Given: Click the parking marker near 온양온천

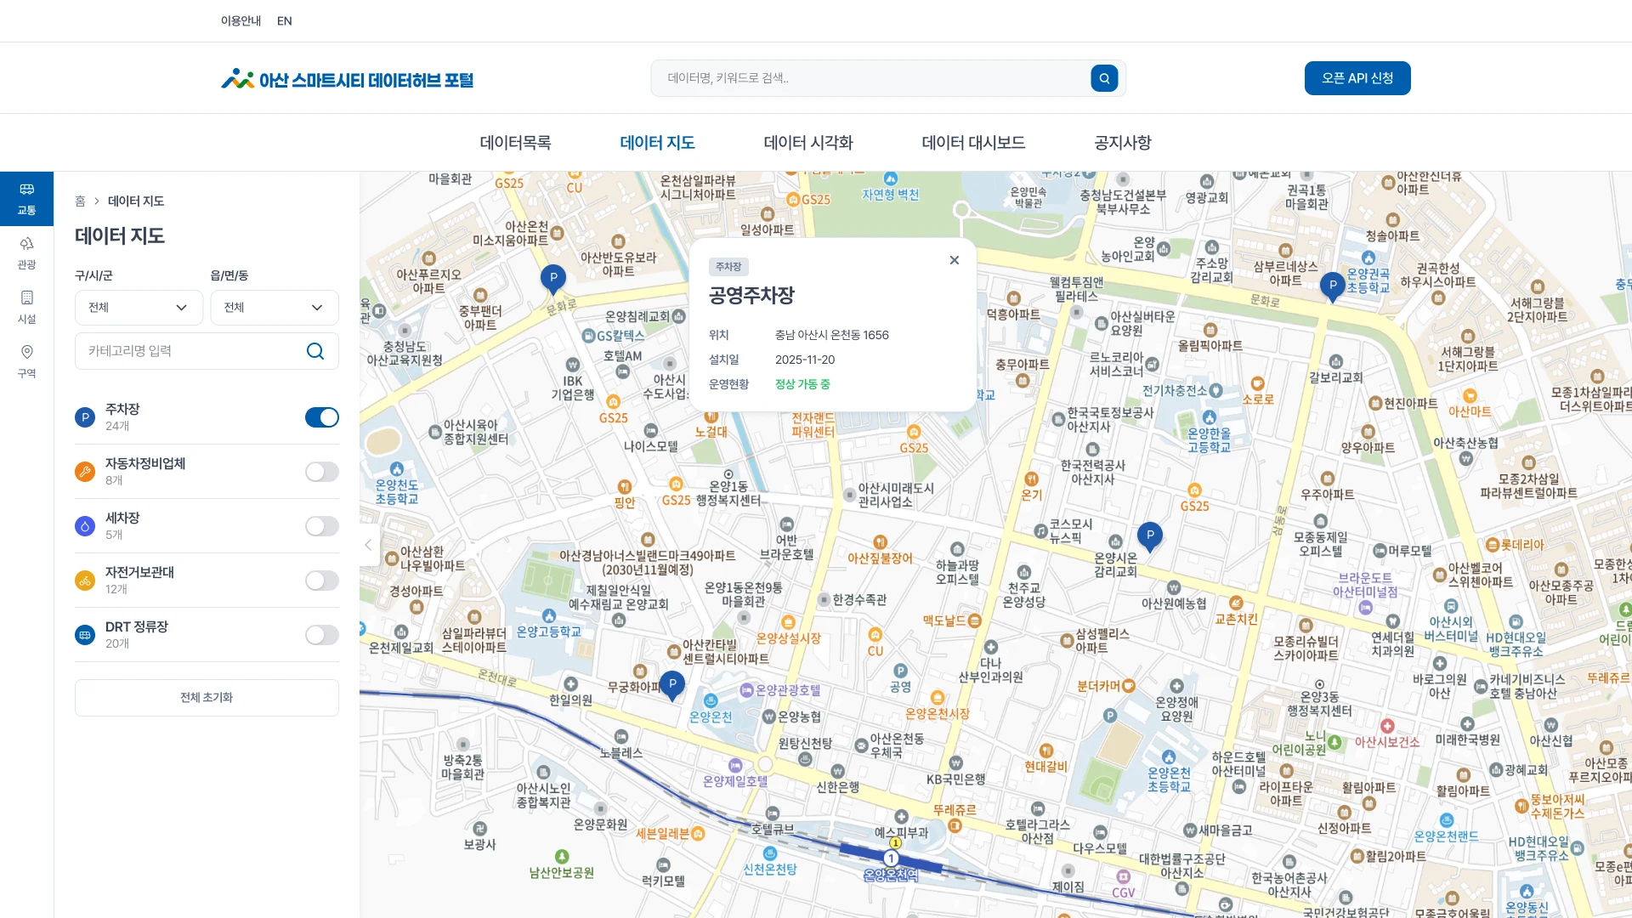Looking at the screenshot, I should pyautogui.click(x=672, y=686).
